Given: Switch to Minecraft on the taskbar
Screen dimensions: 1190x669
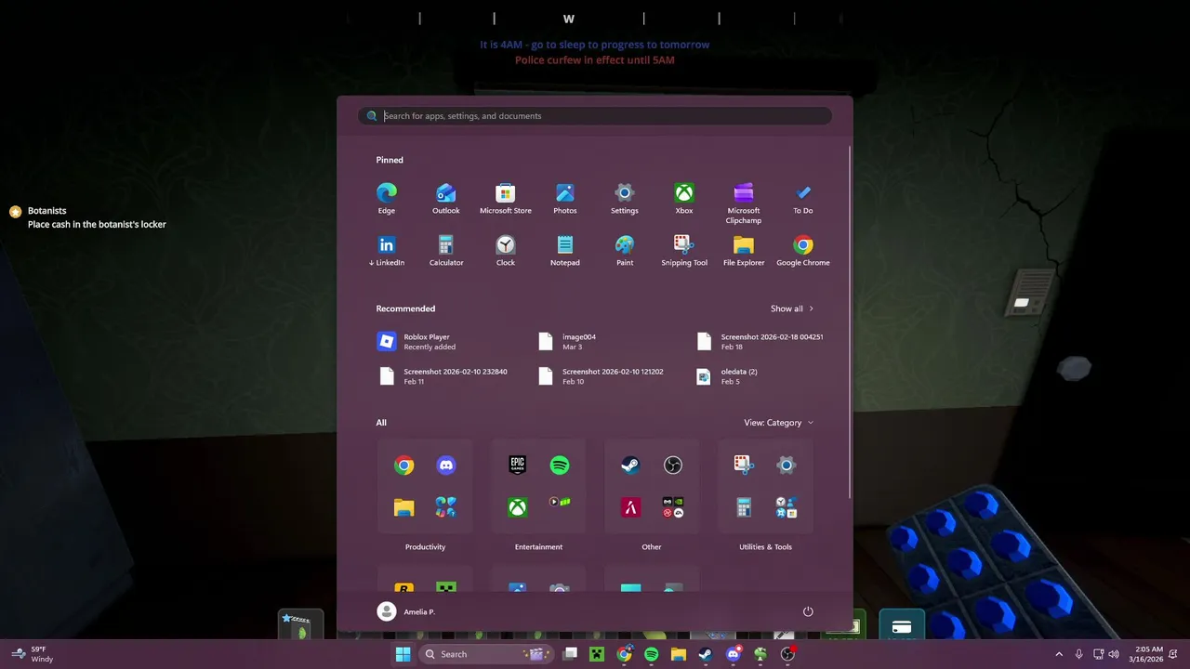Looking at the screenshot, I should click(597, 654).
